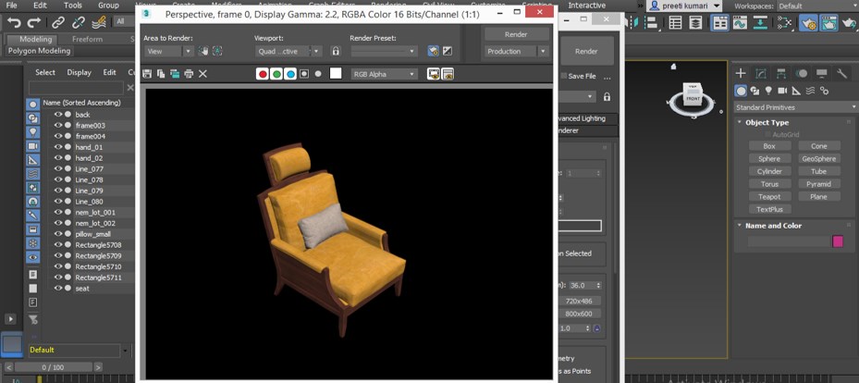Open the Tools menu
The image size is (859, 383).
coord(73,6)
